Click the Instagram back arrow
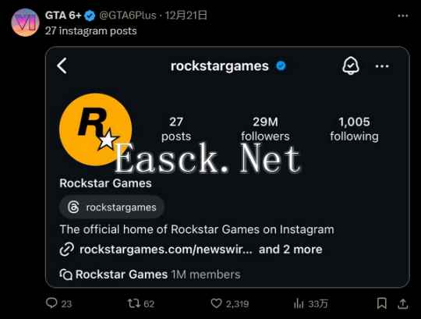The width and height of the screenshot is (421, 319). coord(62,66)
